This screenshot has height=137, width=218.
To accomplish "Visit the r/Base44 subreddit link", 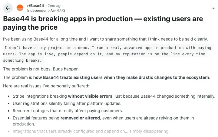I will (35, 6).
